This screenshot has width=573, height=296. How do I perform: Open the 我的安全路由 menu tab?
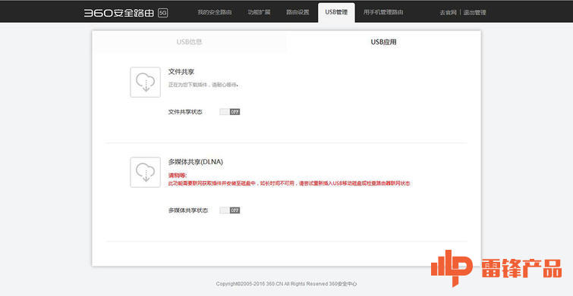tap(215, 12)
